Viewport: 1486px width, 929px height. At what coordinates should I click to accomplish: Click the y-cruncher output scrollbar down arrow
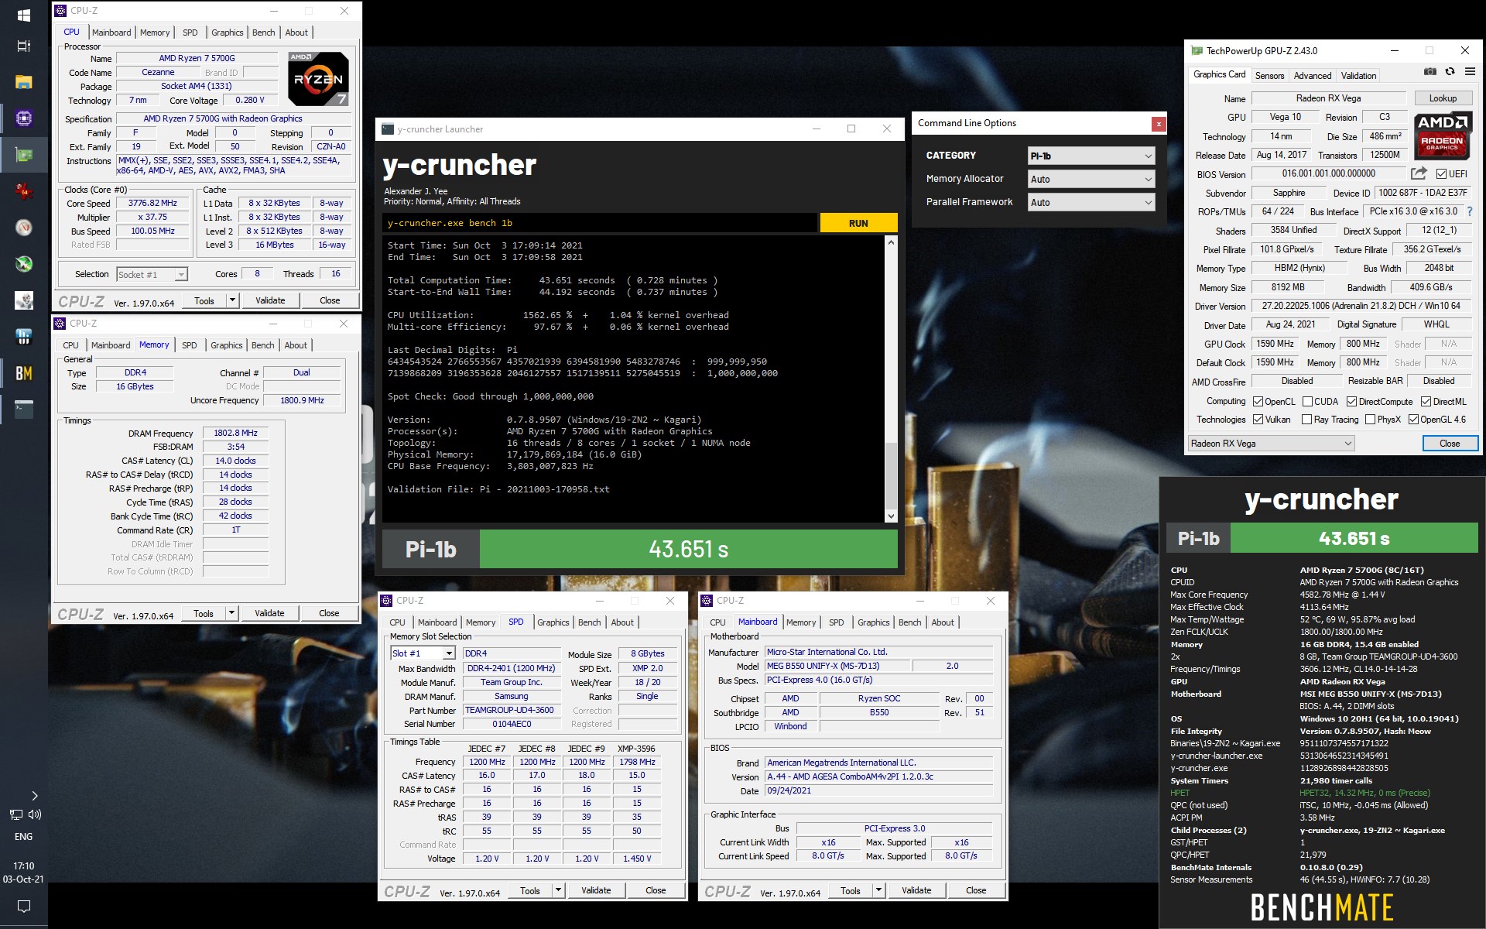tap(891, 516)
